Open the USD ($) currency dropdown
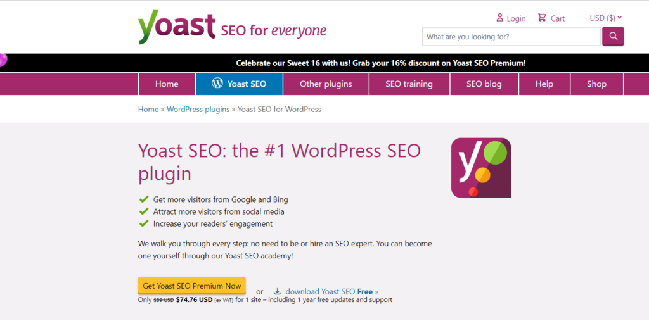 pos(606,18)
